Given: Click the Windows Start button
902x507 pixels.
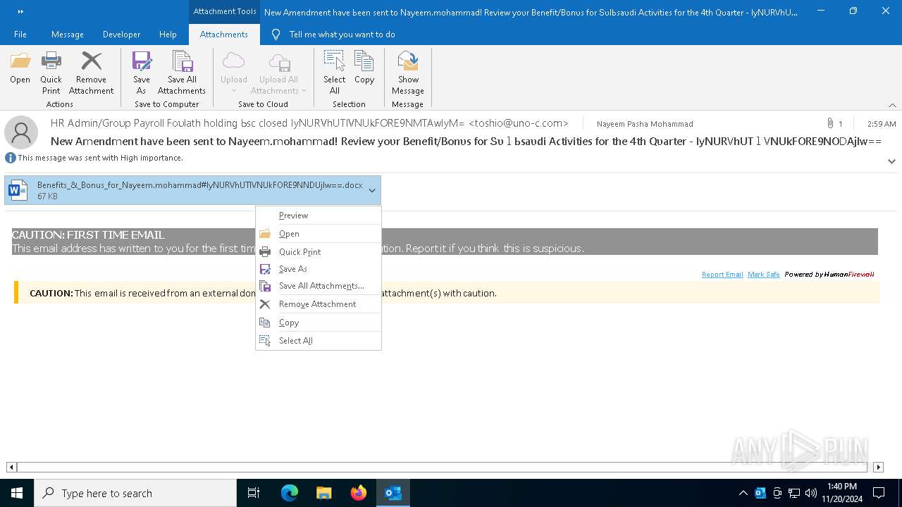Looking at the screenshot, I should tap(17, 493).
